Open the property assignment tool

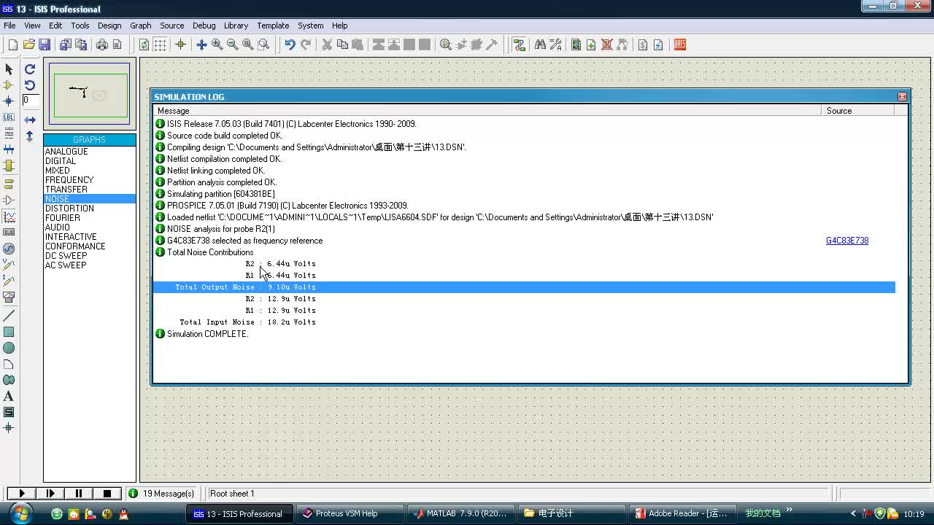(555, 44)
